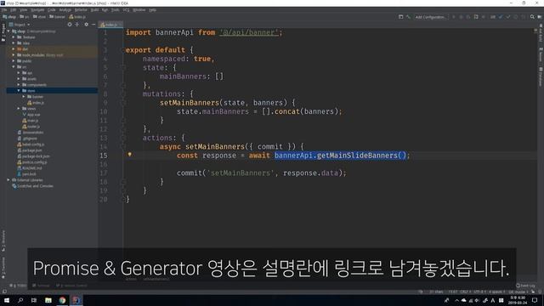
Task: Expand the views folder arrow
Action: 19,109
